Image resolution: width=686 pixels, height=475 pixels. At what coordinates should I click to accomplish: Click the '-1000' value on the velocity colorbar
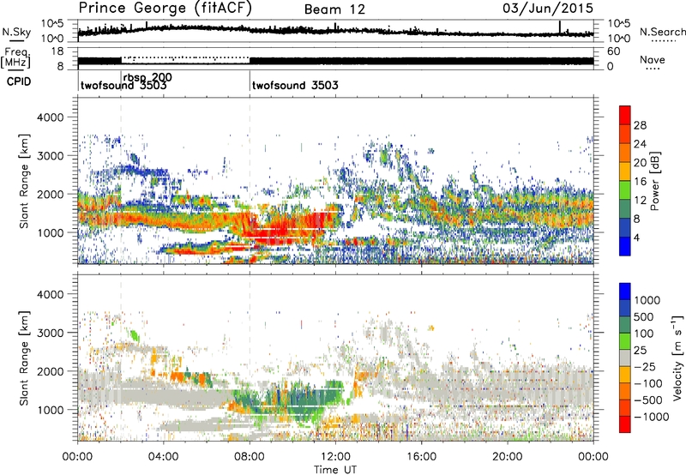click(x=651, y=417)
